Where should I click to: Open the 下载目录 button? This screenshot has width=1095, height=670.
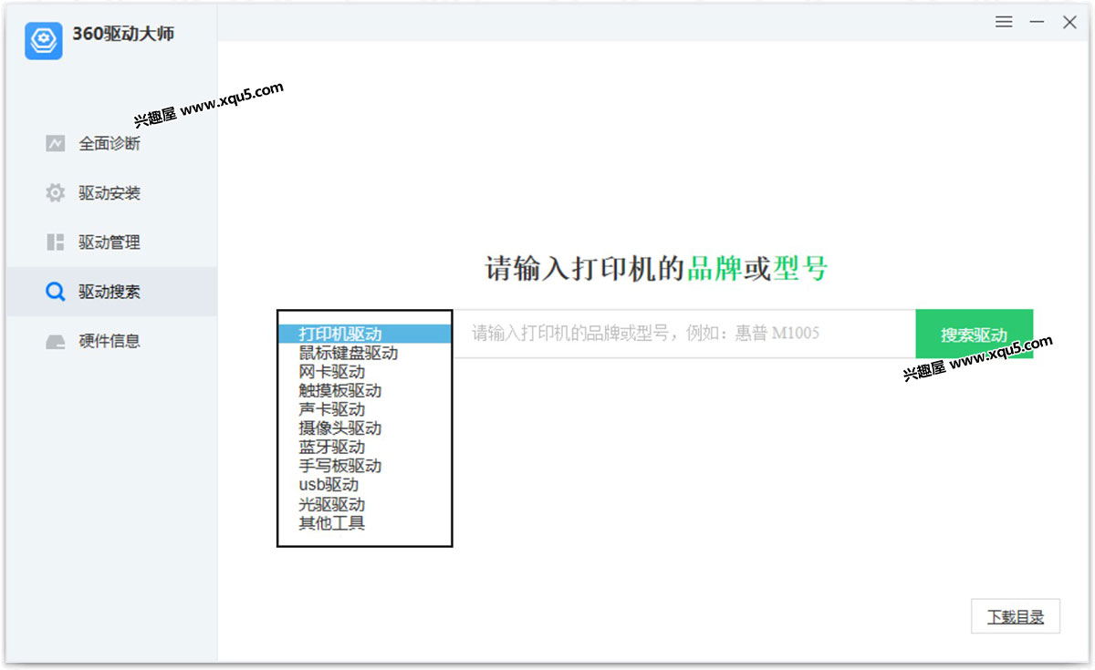[x=1016, y=617]
